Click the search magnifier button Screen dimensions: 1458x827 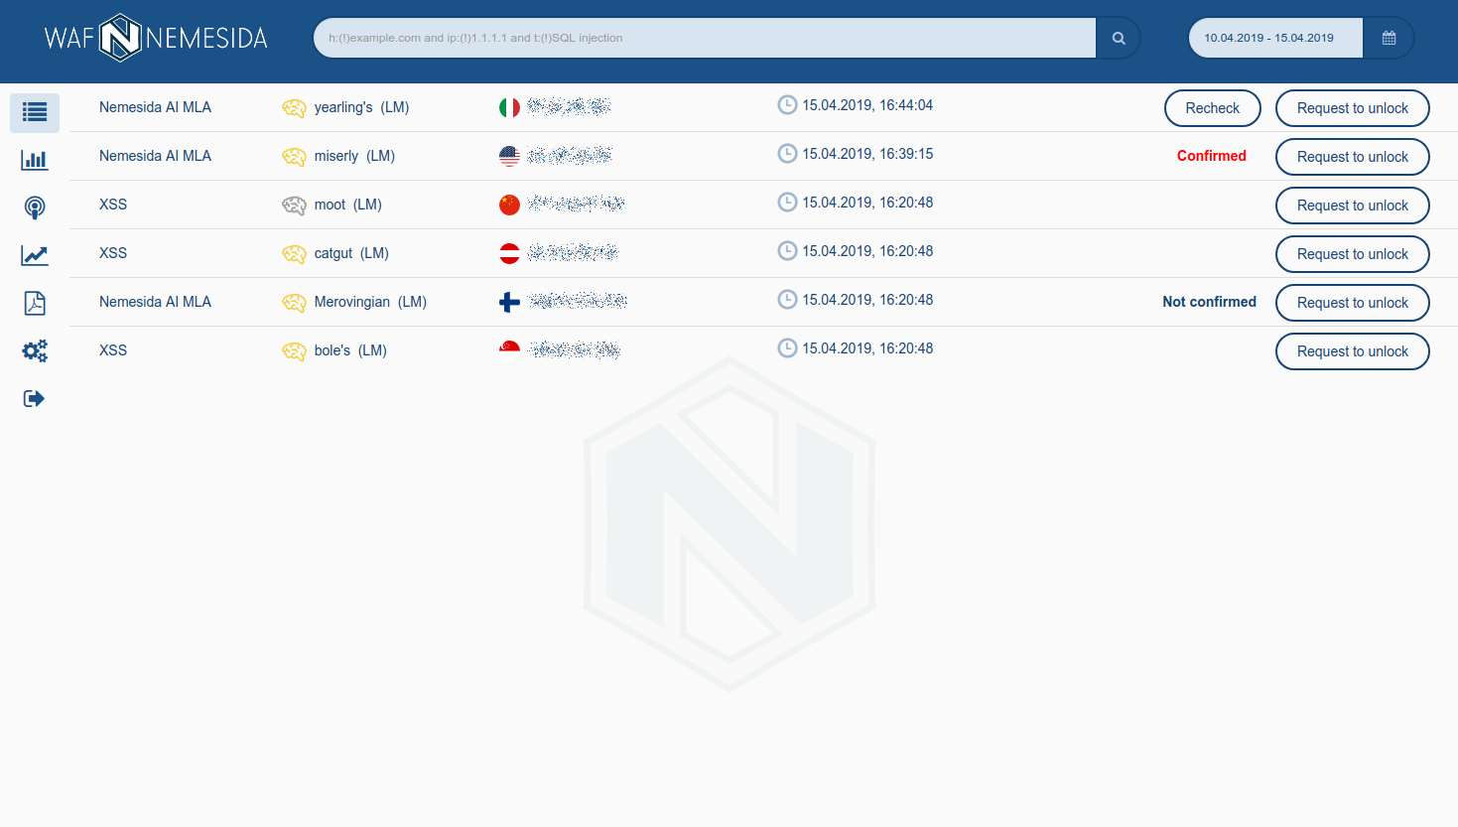tap(1119, 38)
